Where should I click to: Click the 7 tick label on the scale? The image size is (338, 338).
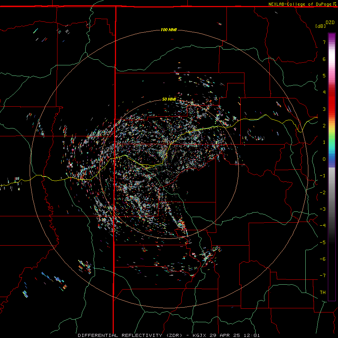click(324, 42)
